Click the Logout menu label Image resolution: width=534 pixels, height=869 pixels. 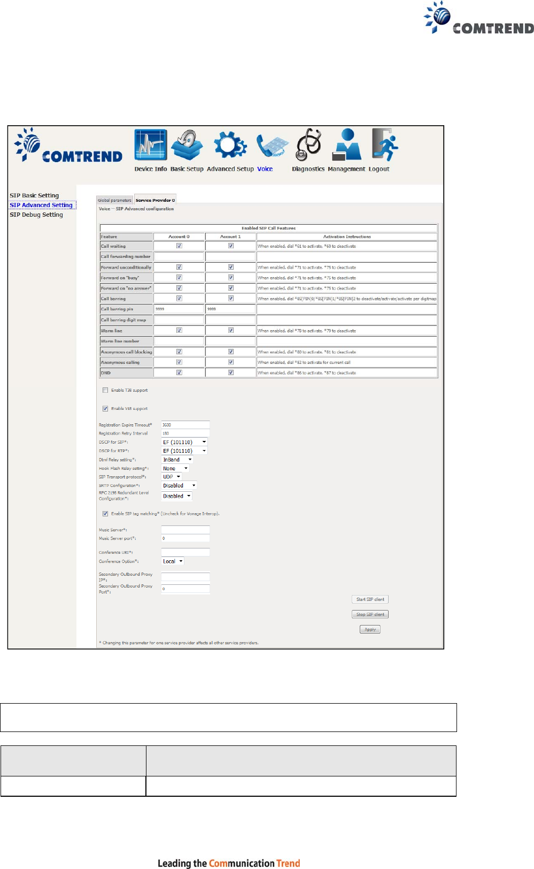tap(379, 169)
